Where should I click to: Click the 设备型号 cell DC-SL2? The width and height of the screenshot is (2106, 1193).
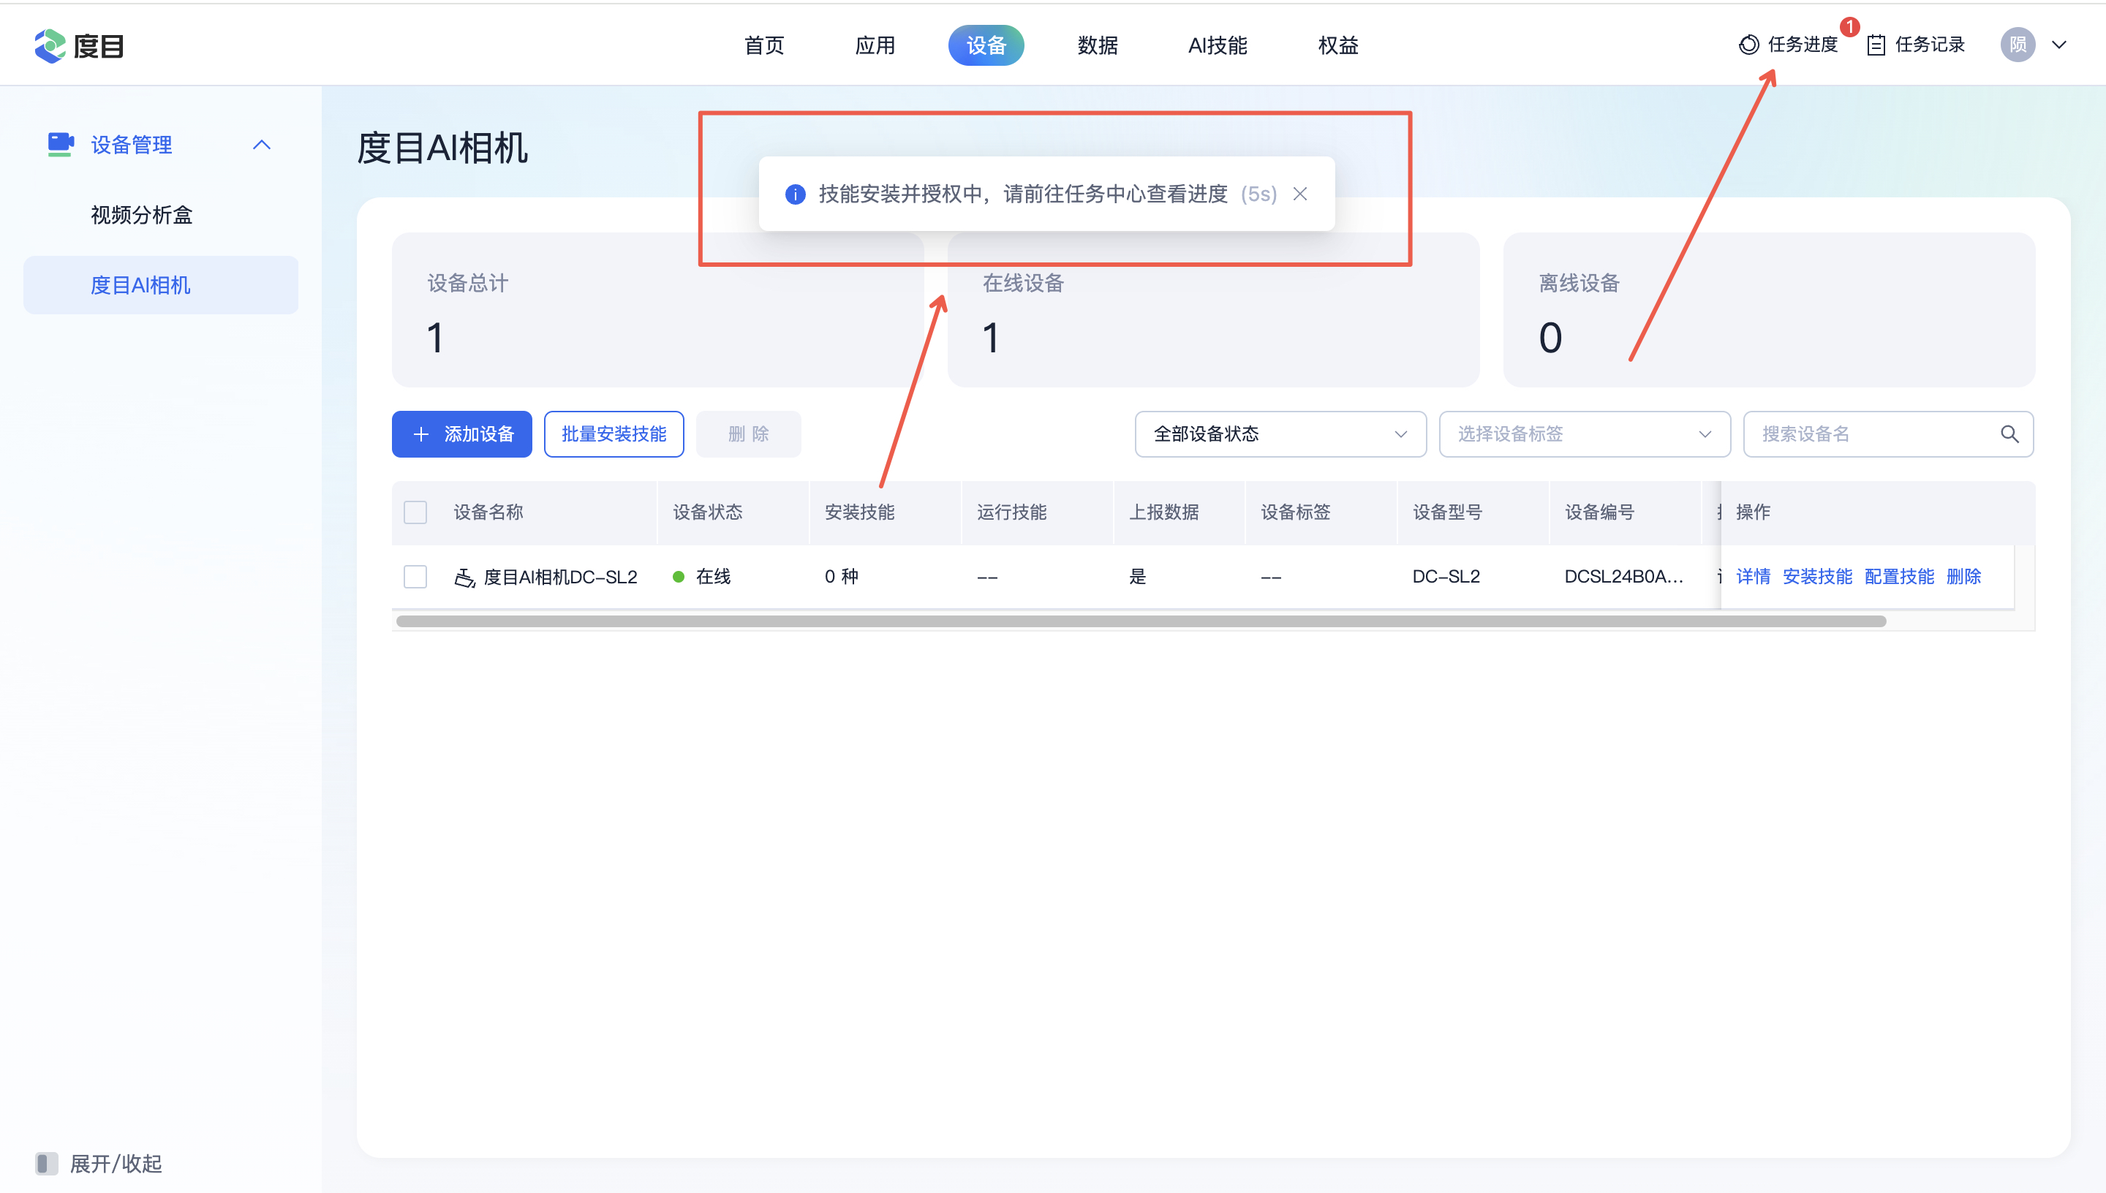1446,577
